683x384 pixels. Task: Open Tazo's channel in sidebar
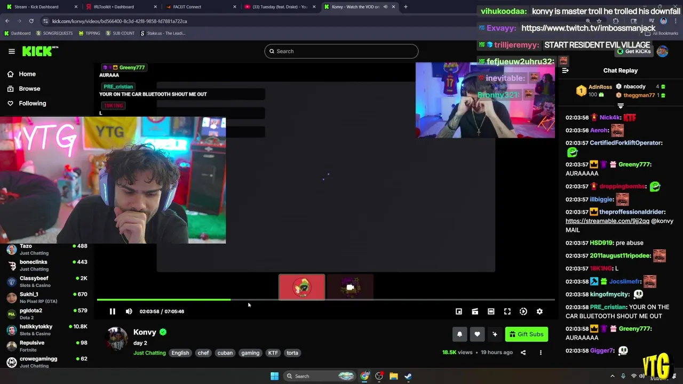(x=46, y=249)
